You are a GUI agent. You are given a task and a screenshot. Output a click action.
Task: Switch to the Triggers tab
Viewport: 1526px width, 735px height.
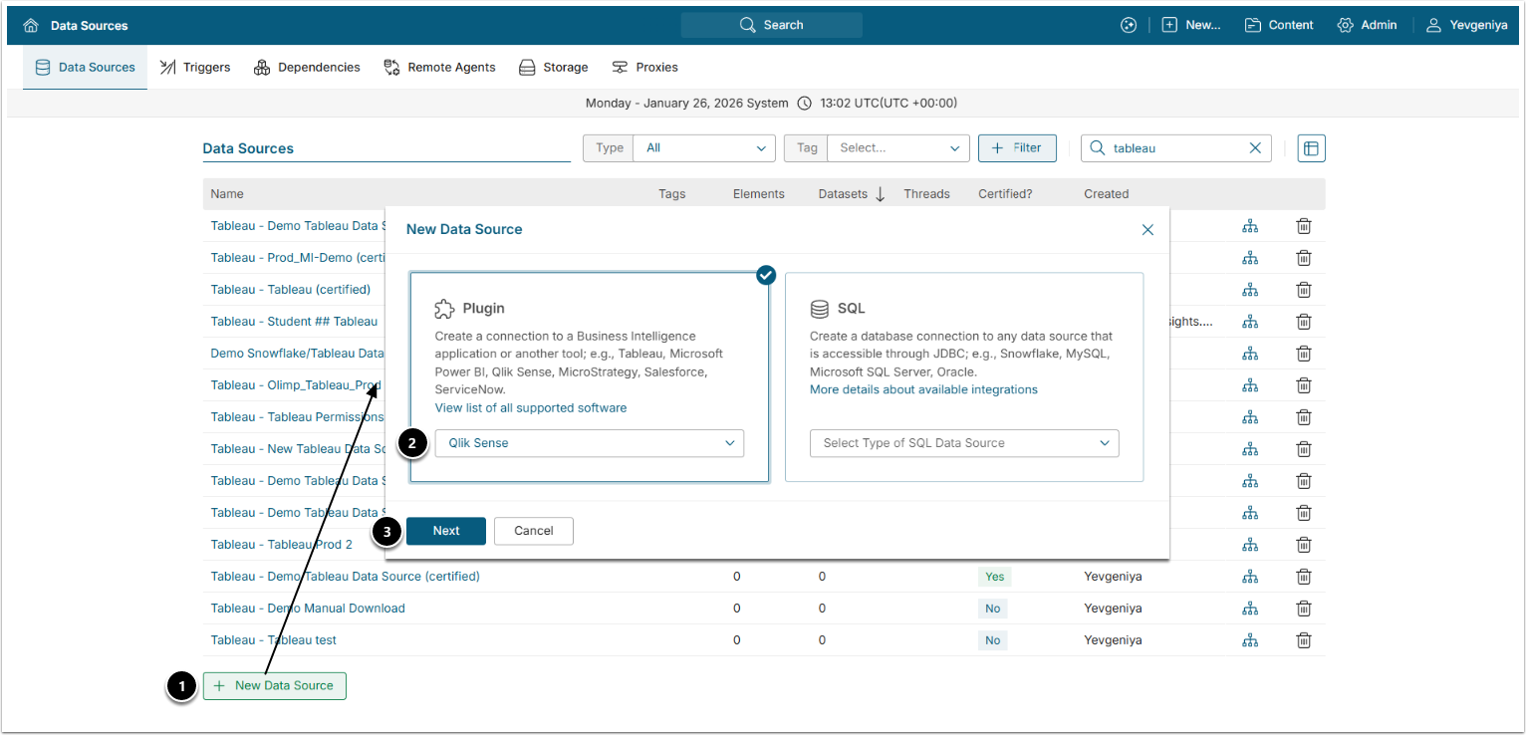(x=195, y=68)
